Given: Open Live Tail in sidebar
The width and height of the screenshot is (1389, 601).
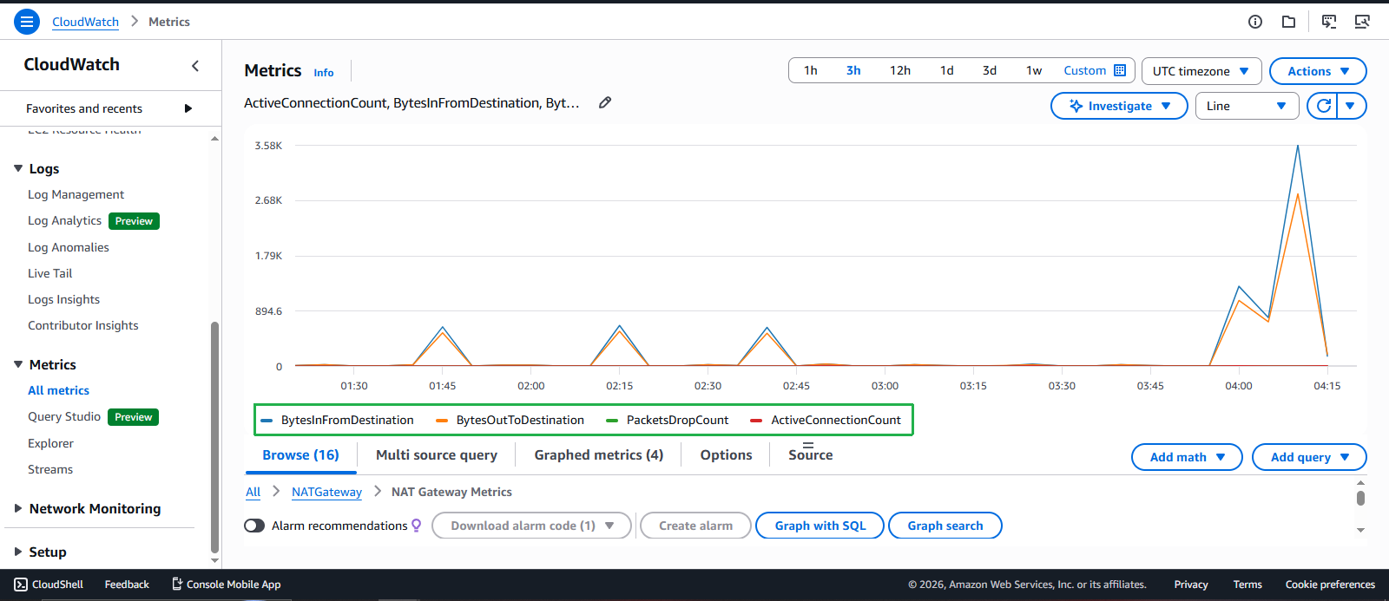Looking at the screenshot, I should (x=49, y=273).
